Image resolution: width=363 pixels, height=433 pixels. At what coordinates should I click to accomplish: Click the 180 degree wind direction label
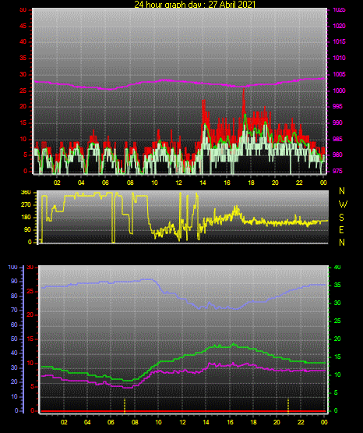[x=26, y=218]
